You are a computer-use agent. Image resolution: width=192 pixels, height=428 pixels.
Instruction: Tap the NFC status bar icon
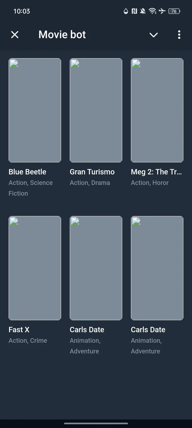(x=134, y=11)
